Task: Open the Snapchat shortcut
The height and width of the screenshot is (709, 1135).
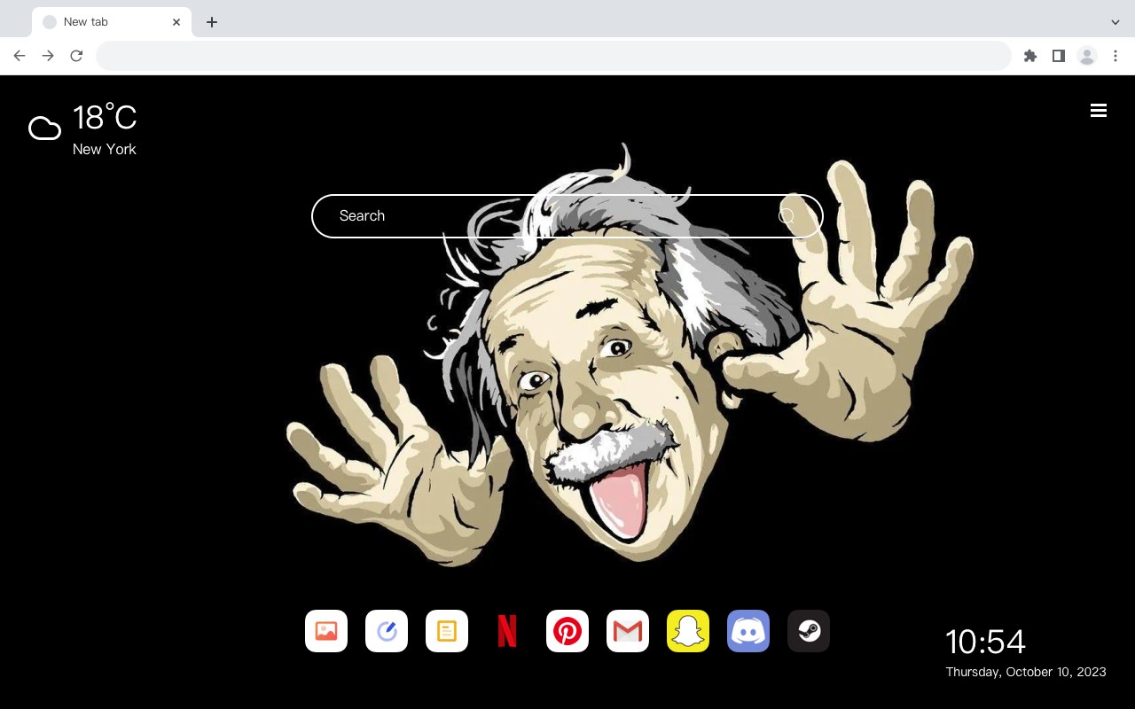Action: coord(688,631)
